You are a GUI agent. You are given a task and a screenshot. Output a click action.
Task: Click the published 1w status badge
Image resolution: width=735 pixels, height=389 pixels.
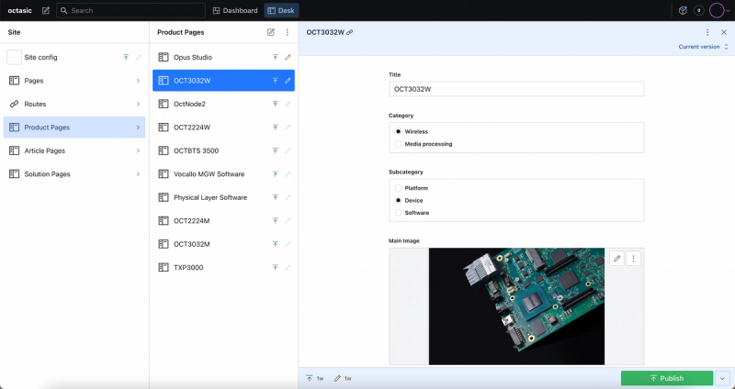pyautogui.click(x=314, y=378)
